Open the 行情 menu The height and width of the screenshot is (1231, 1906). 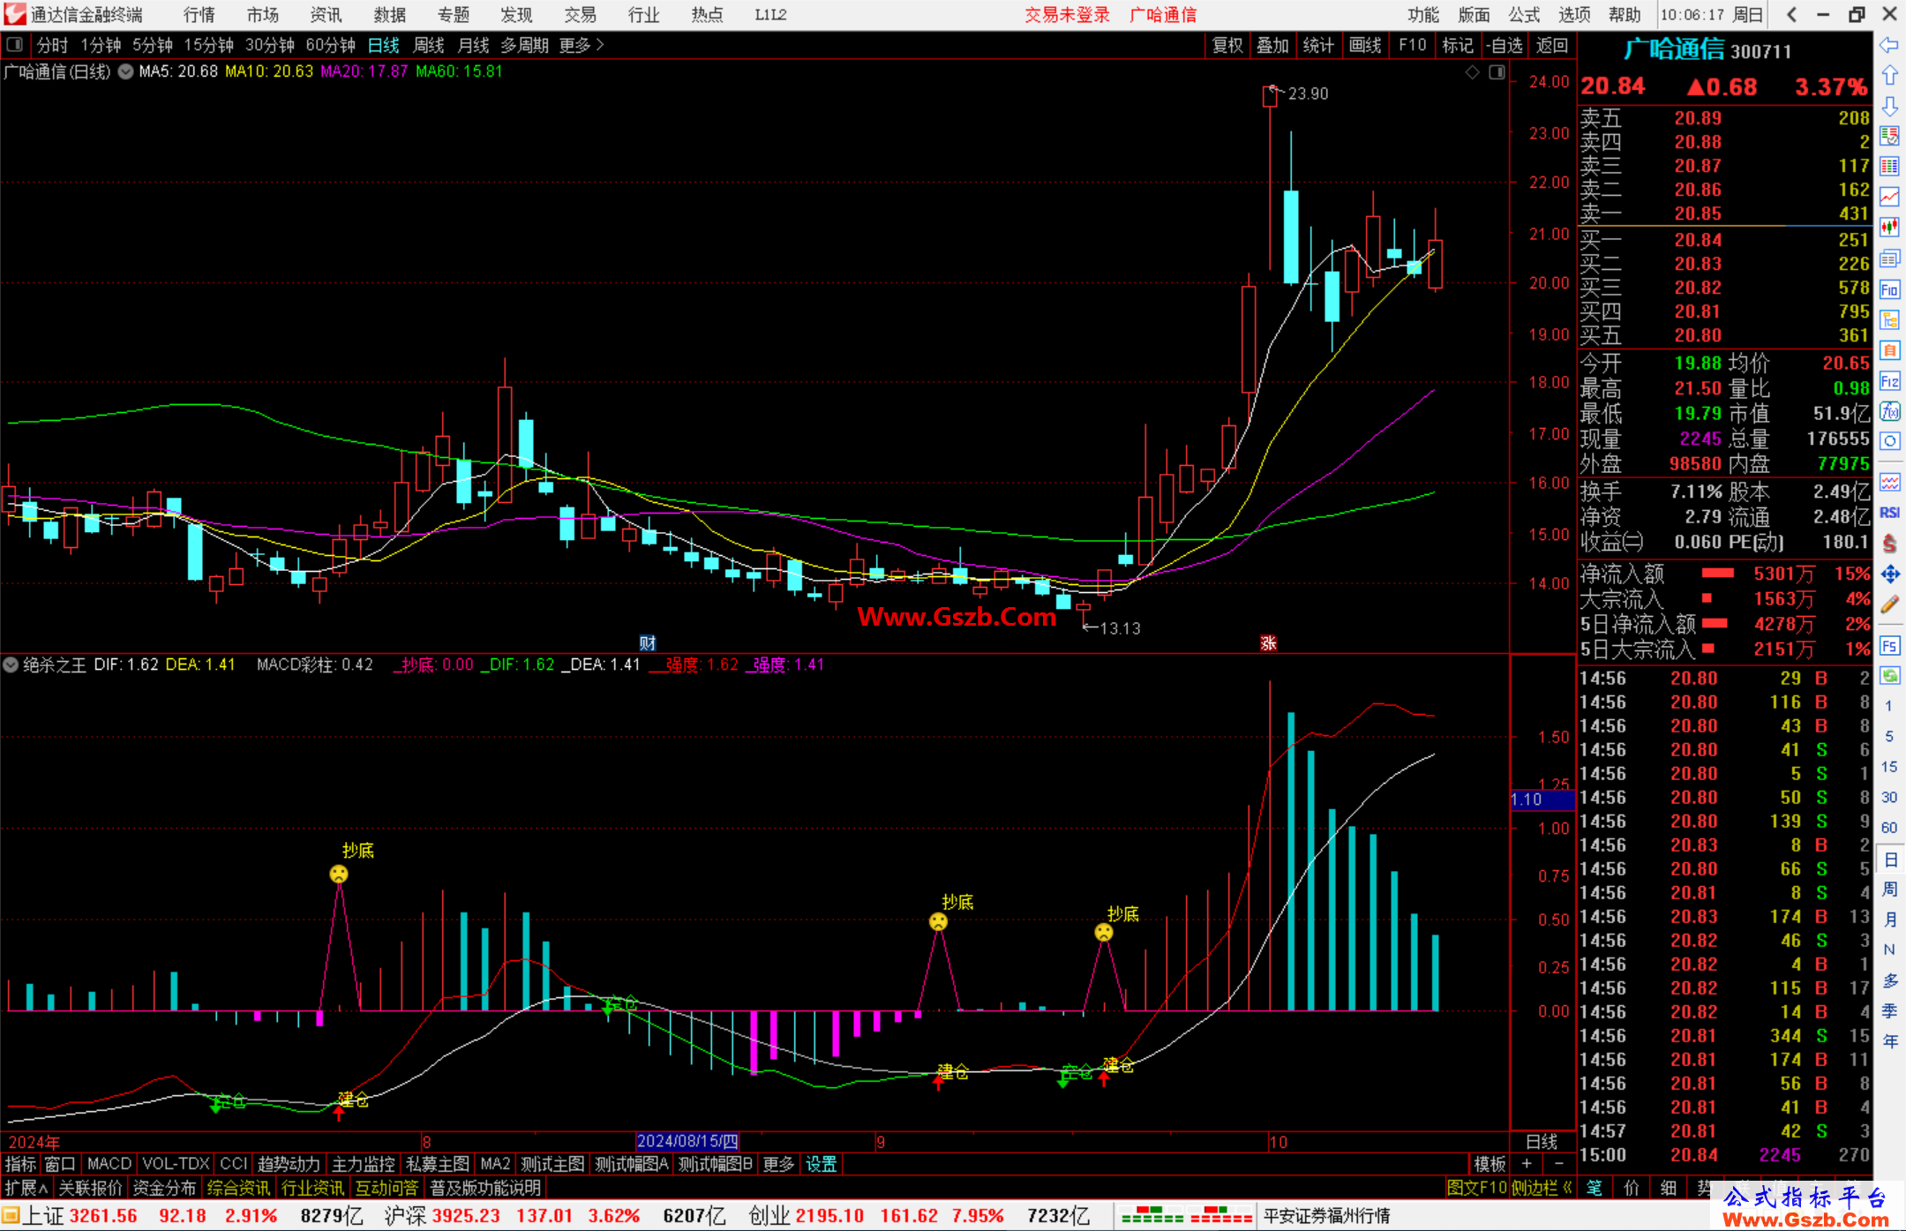coord(199,14)
